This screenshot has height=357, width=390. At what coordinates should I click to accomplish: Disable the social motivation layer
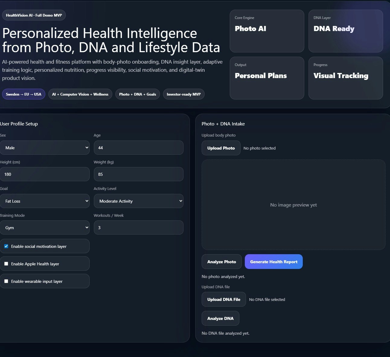click(x=6, y=246)
